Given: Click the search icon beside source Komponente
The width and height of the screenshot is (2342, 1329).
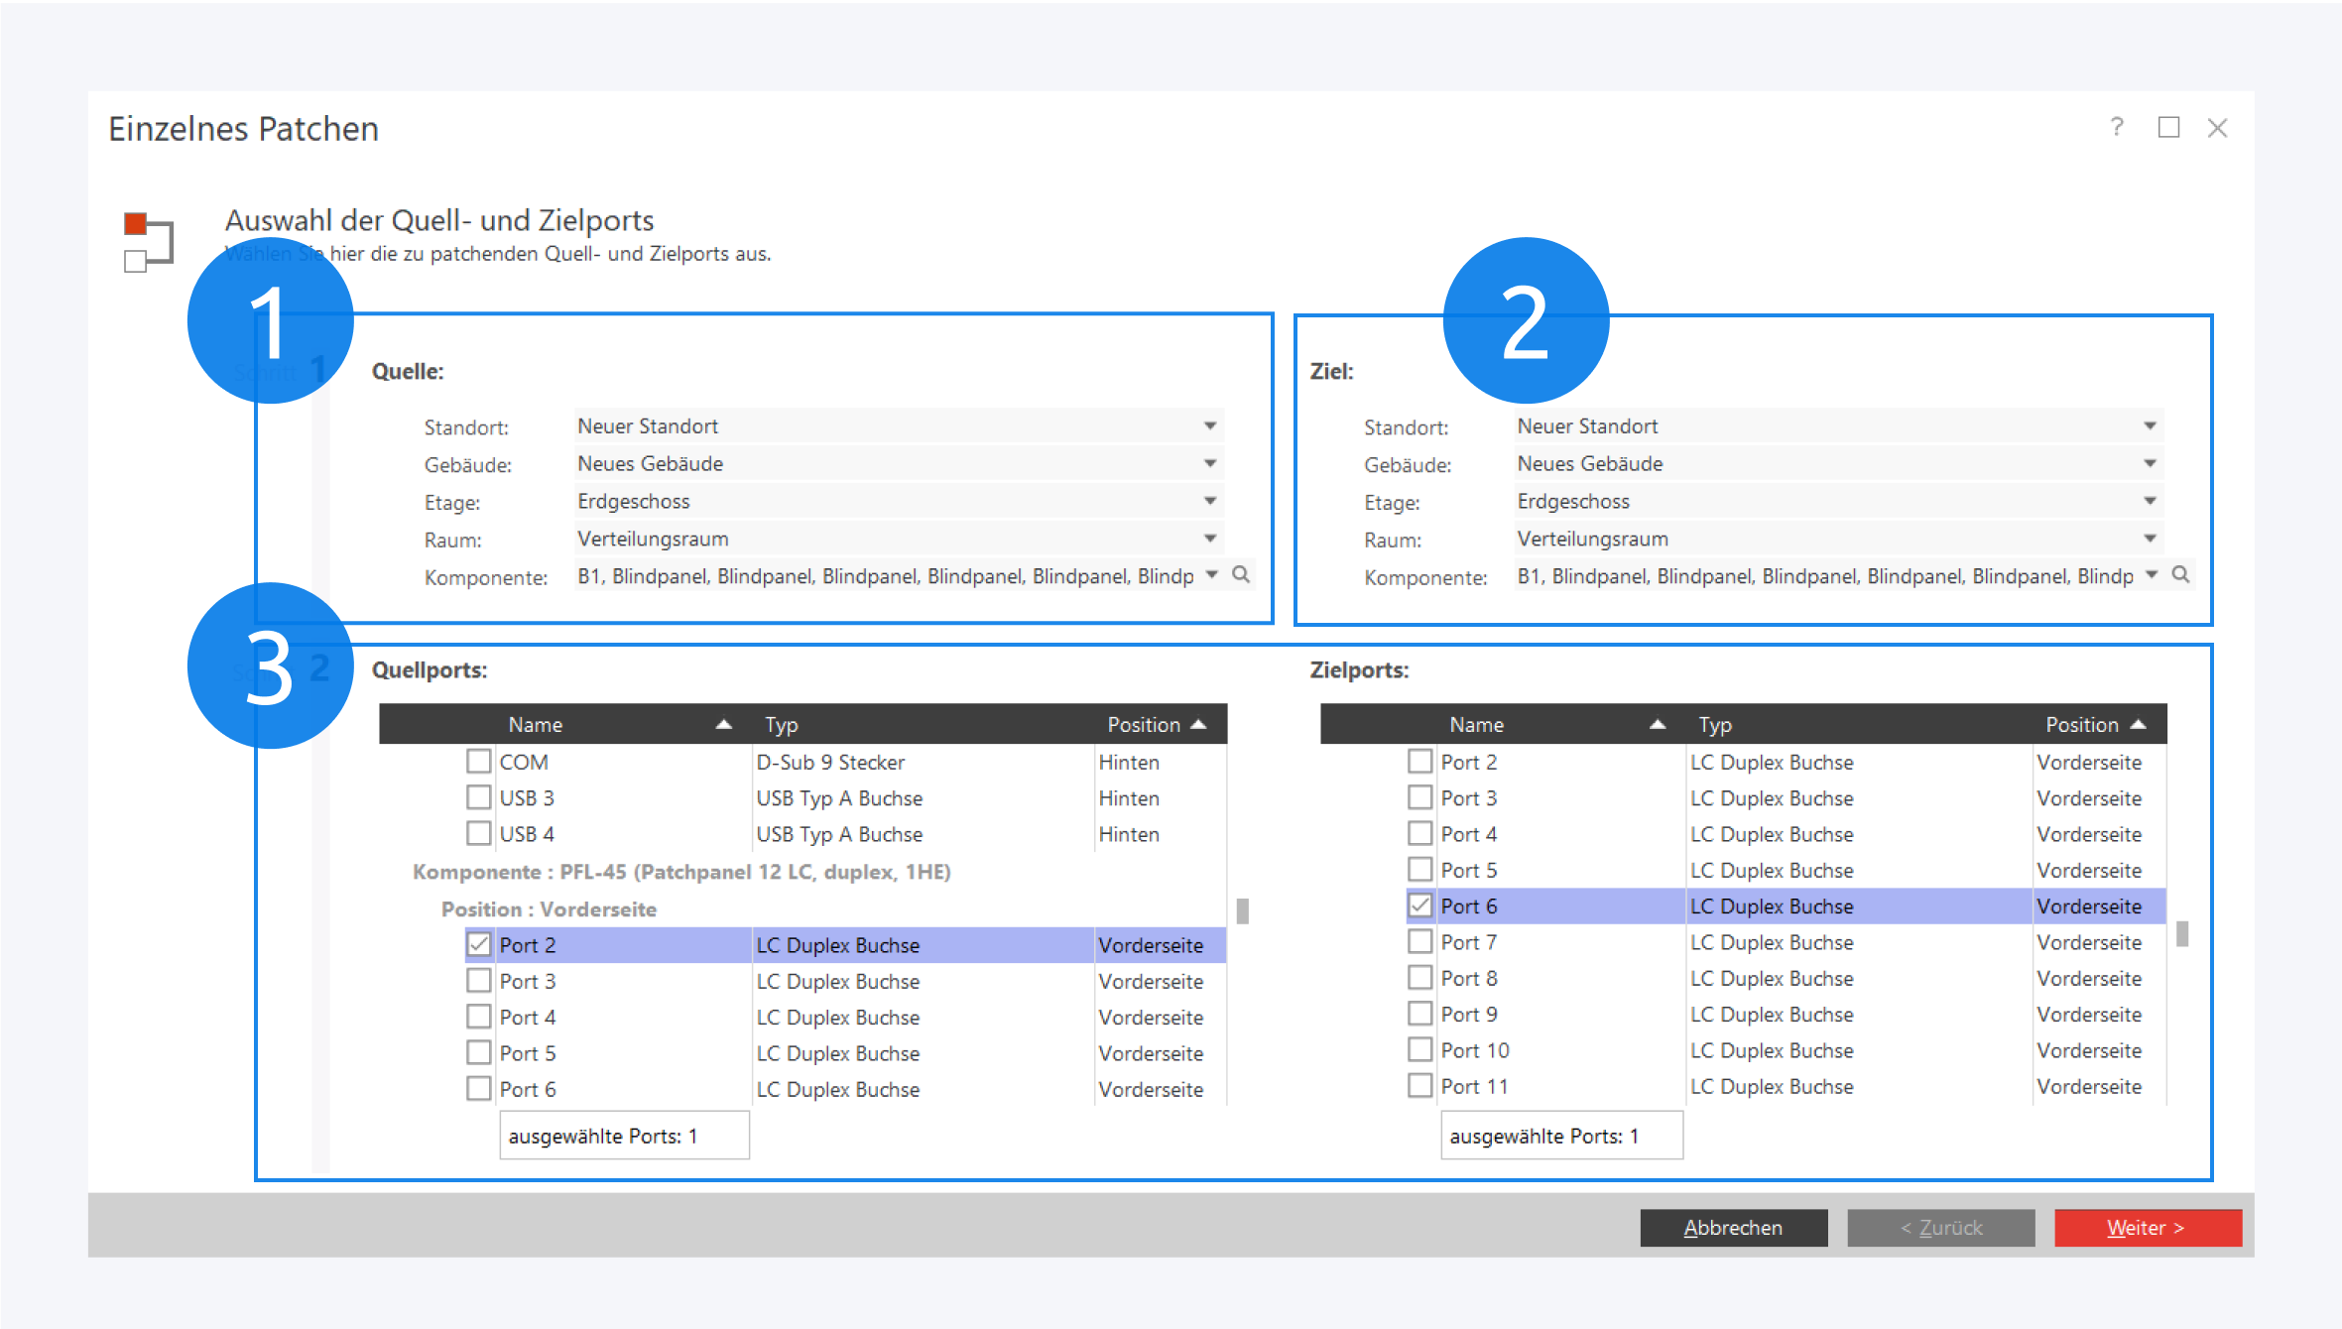Looking at the screenshot, I should (x=1240, y=574).
